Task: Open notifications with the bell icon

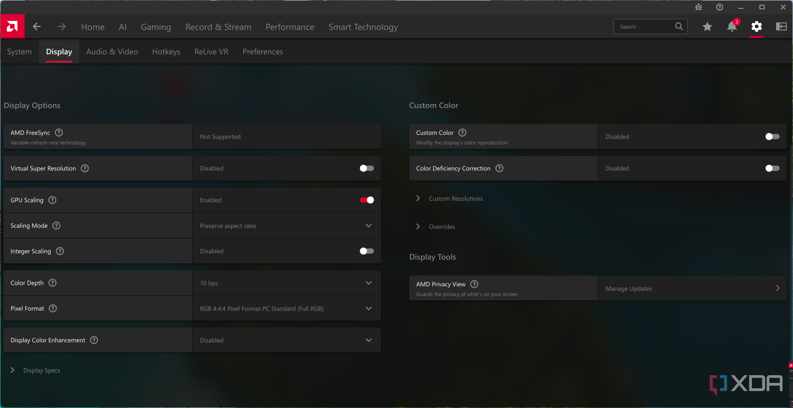Action: coord(732,27)
